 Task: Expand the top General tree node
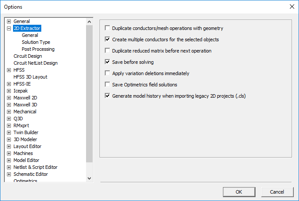point(9,21)
